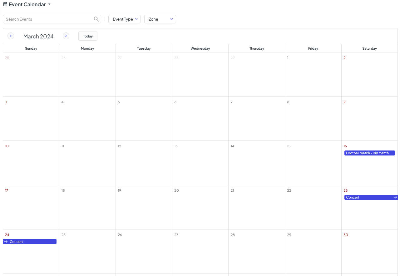The width and height of the screenshot is (400, 276).
Task: Click the Sunday column header
Action: [31, 48]
